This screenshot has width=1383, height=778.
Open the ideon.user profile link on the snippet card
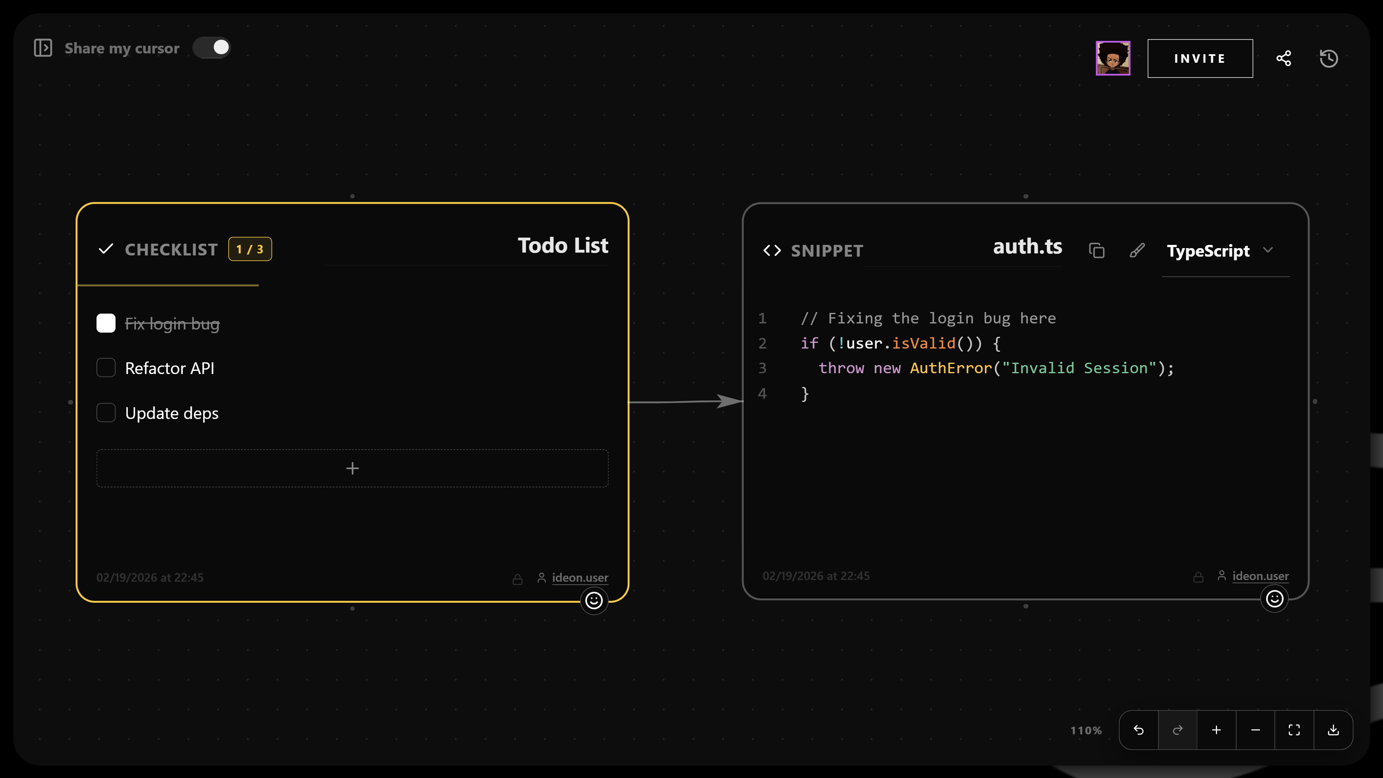click(x=1260, y=576)
